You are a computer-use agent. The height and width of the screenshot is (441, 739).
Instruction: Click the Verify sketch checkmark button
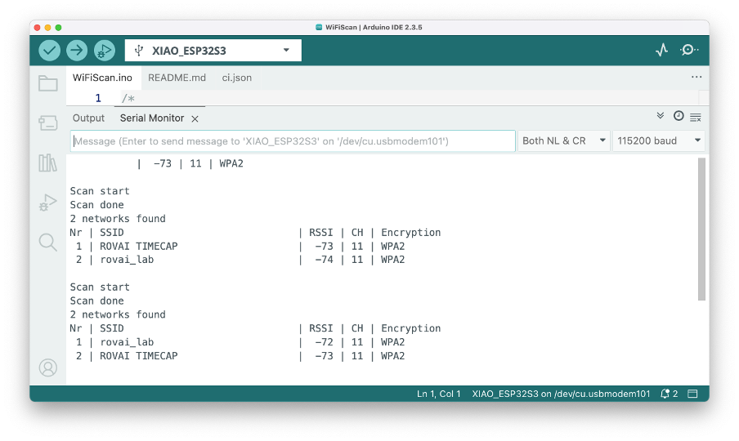[50, 51]
